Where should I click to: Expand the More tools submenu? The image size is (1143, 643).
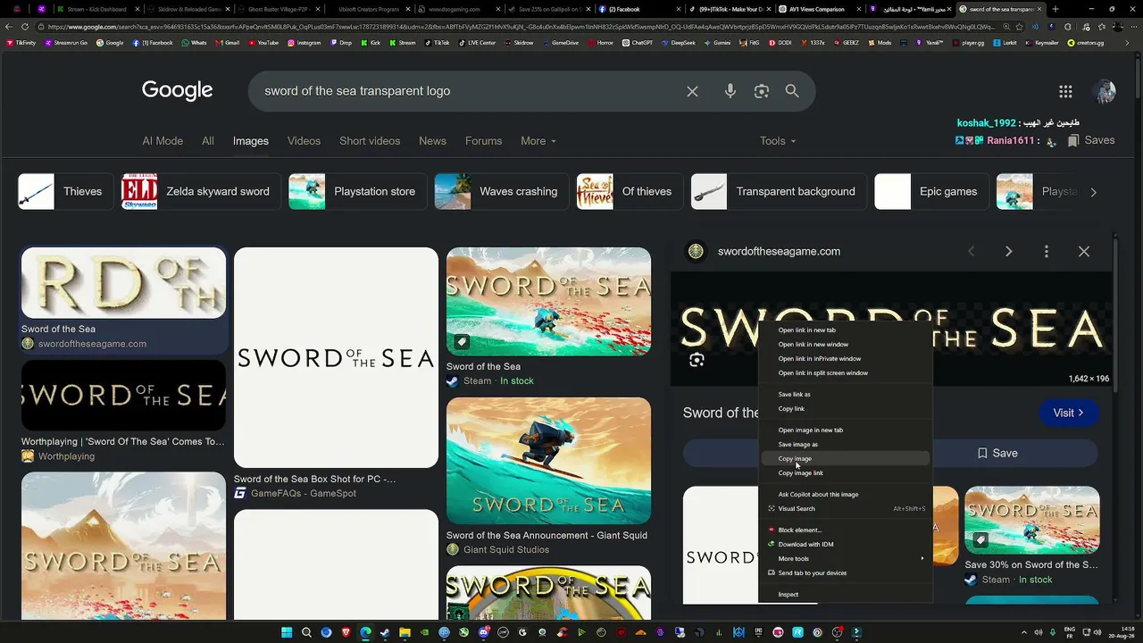click(845, 558)
